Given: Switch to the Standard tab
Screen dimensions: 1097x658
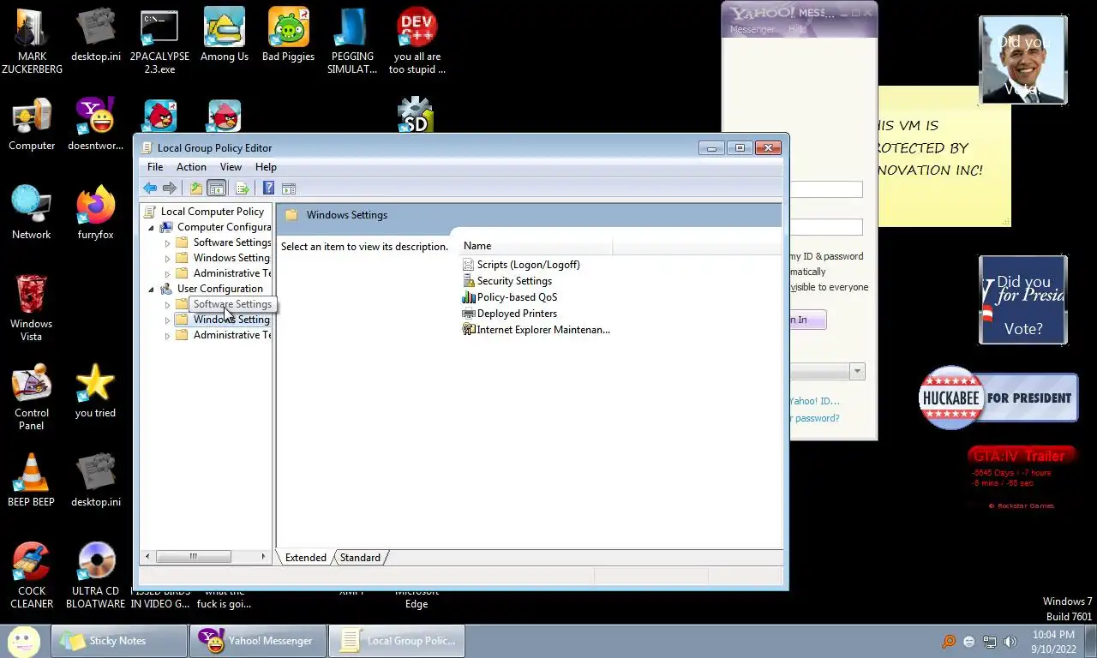Looking at the screenshot, I should [x=360, y=558].
